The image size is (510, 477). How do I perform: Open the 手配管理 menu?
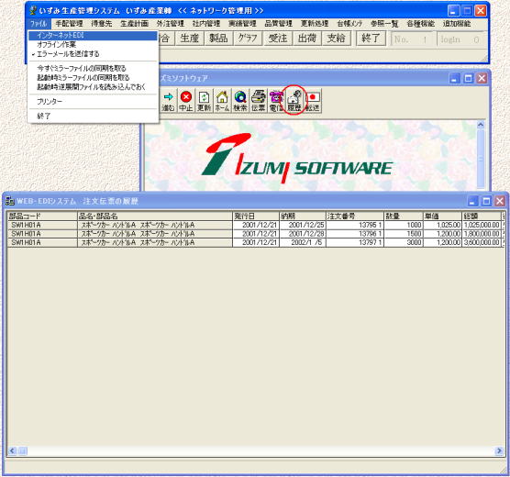click(x=69, y=24)
